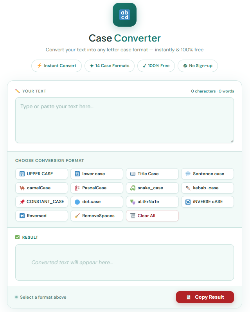Focus the Your Text input area
Screen dimensions: 250x312
pos(124,120)
